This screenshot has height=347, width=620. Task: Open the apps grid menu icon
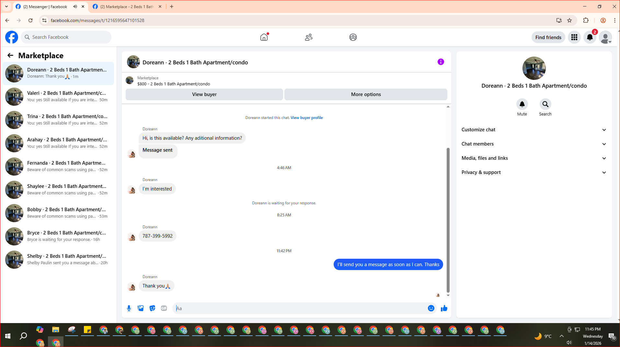574,37
